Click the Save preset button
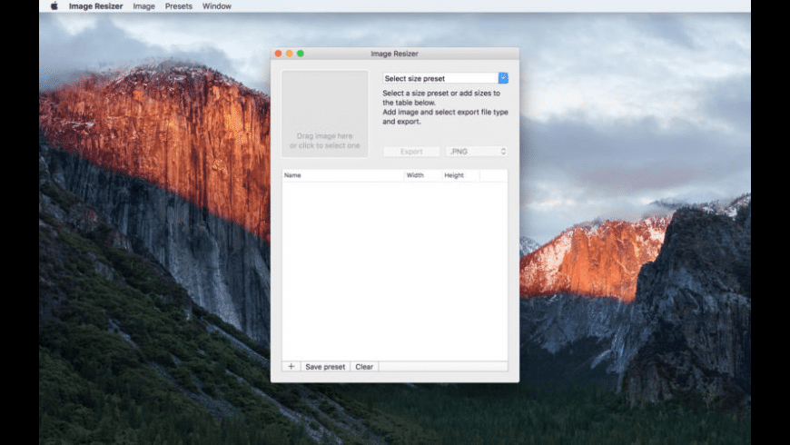 point(325,366)
